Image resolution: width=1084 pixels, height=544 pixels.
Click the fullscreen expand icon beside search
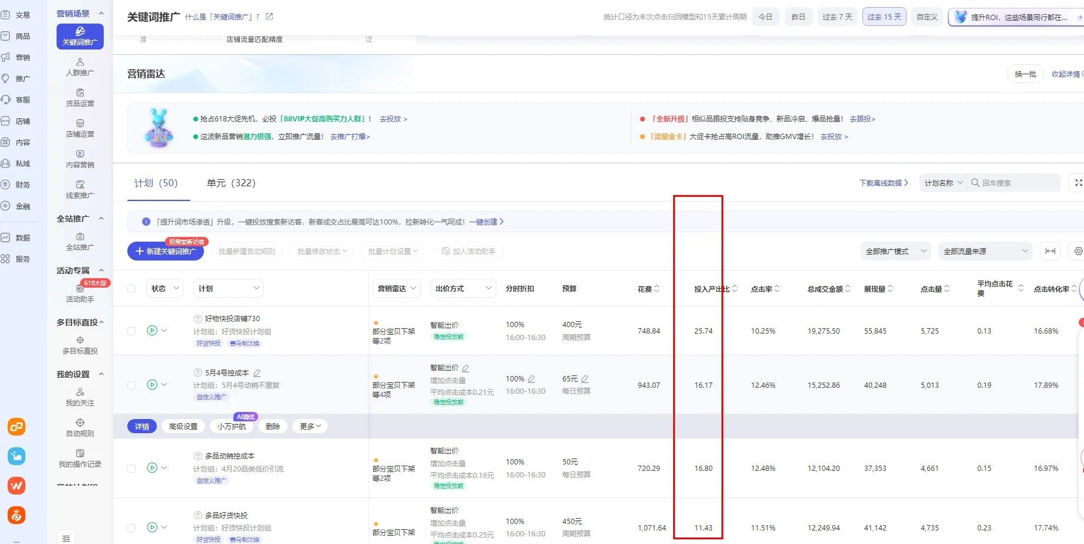tap(1078, 183)
